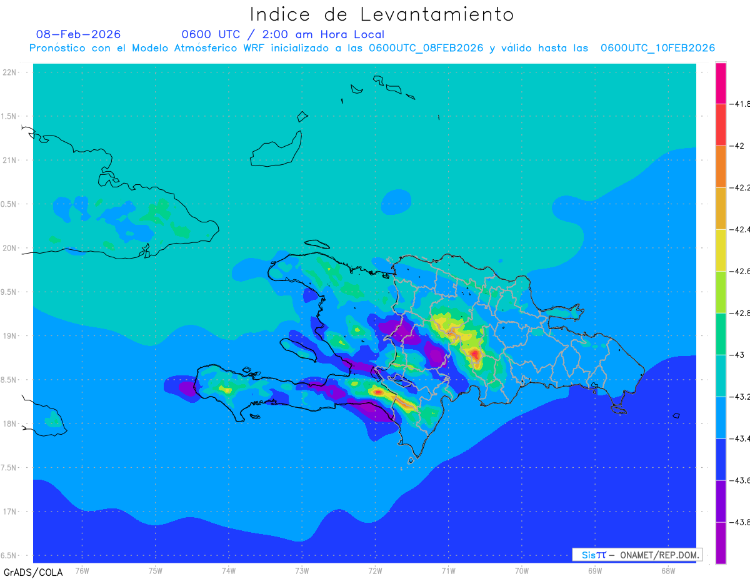This screenshot has height=579, width=750.
Task: Click the "-42.4" colorbar value
Action: [x=740, y=229]
